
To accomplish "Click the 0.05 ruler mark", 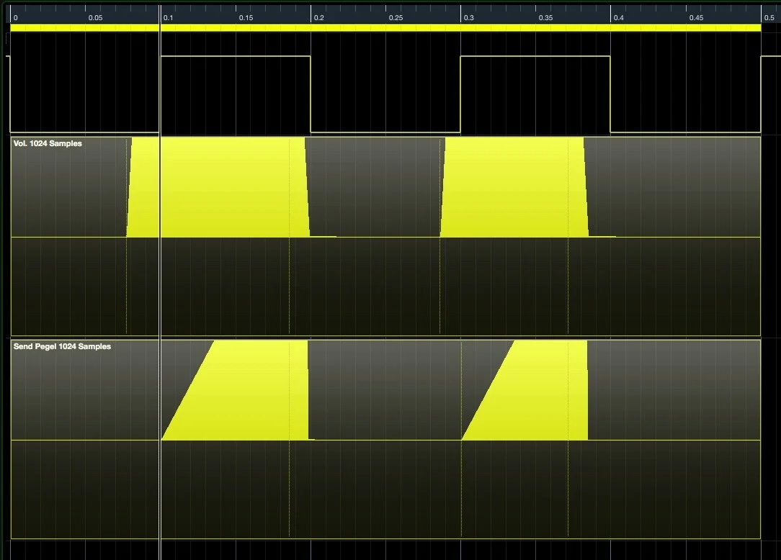I will tap(95, 17).
